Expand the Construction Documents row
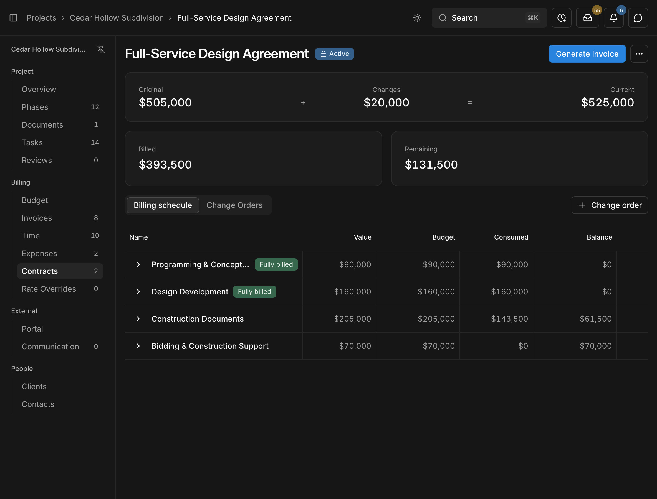The height and width of the screenshot is (499, 657). click(x=138, y=319)
